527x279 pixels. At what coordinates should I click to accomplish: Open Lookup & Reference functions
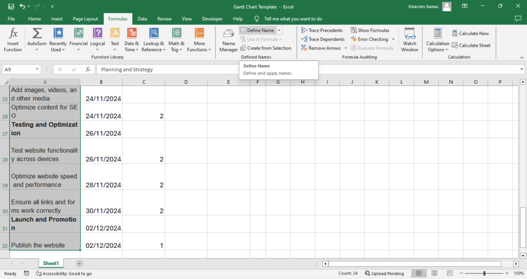(x=153, y=40)
